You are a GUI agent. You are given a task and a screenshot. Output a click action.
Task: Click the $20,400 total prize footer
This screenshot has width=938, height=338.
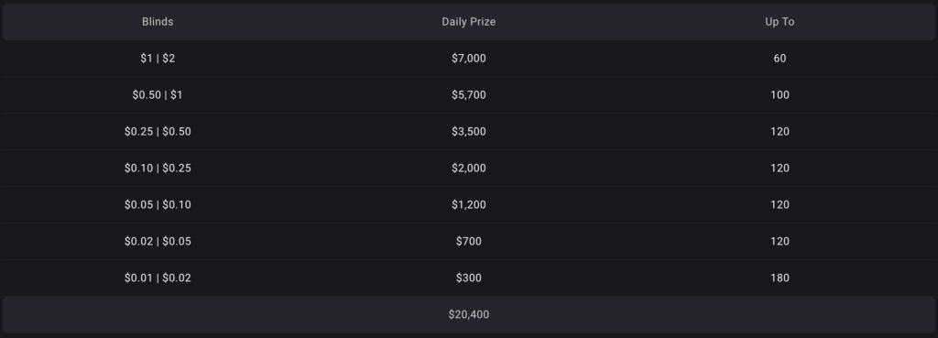tap(468, 314)
